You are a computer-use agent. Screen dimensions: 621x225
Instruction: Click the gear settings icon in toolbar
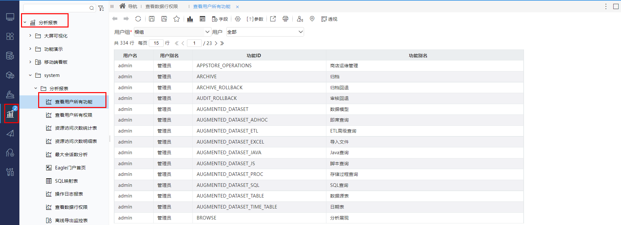238,19
